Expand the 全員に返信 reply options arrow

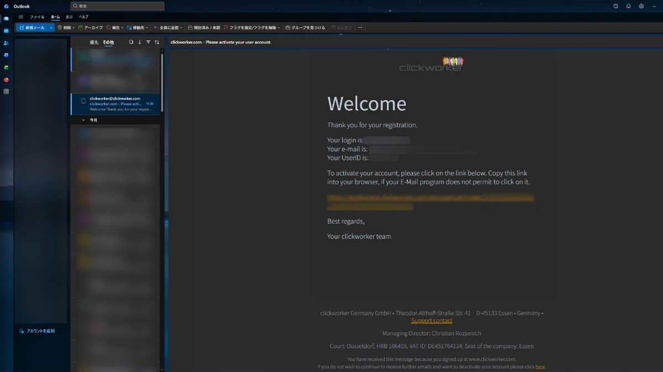[182, 28]
